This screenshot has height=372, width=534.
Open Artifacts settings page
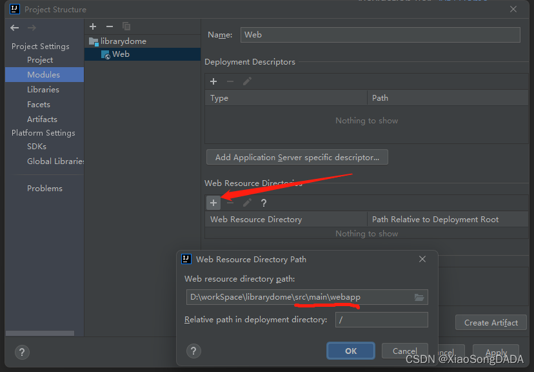coord(42,119)
